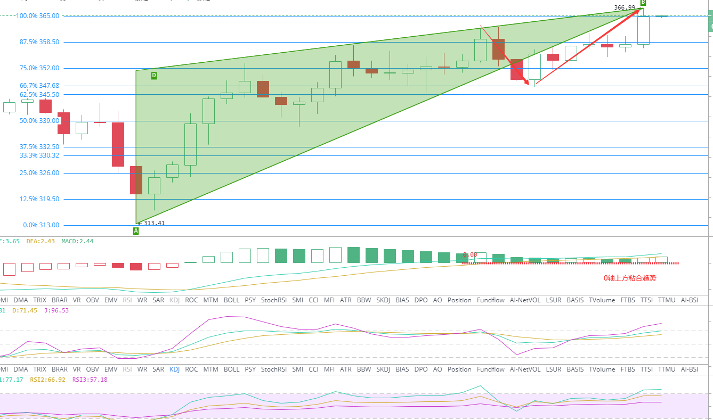Screen dimensions: 713x420
Task: Select AI-BSI tab below the KDJ chart
Action: (x=690, y=369)
